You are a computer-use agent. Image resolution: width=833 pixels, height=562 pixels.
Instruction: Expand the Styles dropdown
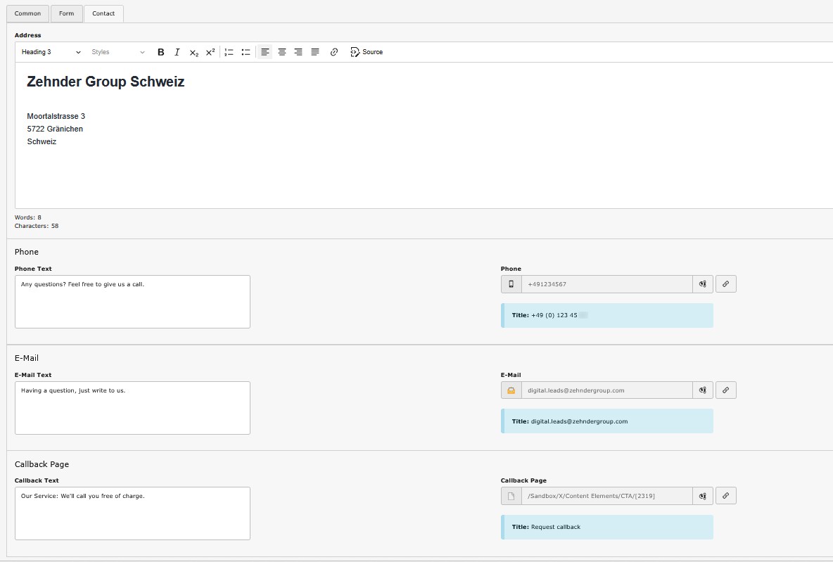point(117,52)
